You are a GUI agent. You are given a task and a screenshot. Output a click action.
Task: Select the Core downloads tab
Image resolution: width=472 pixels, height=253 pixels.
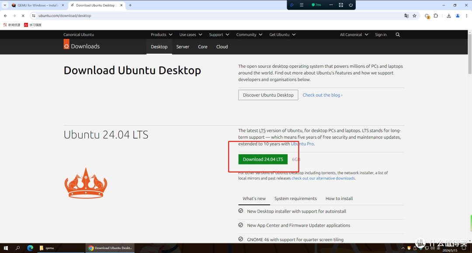click(x=203, y=47)
